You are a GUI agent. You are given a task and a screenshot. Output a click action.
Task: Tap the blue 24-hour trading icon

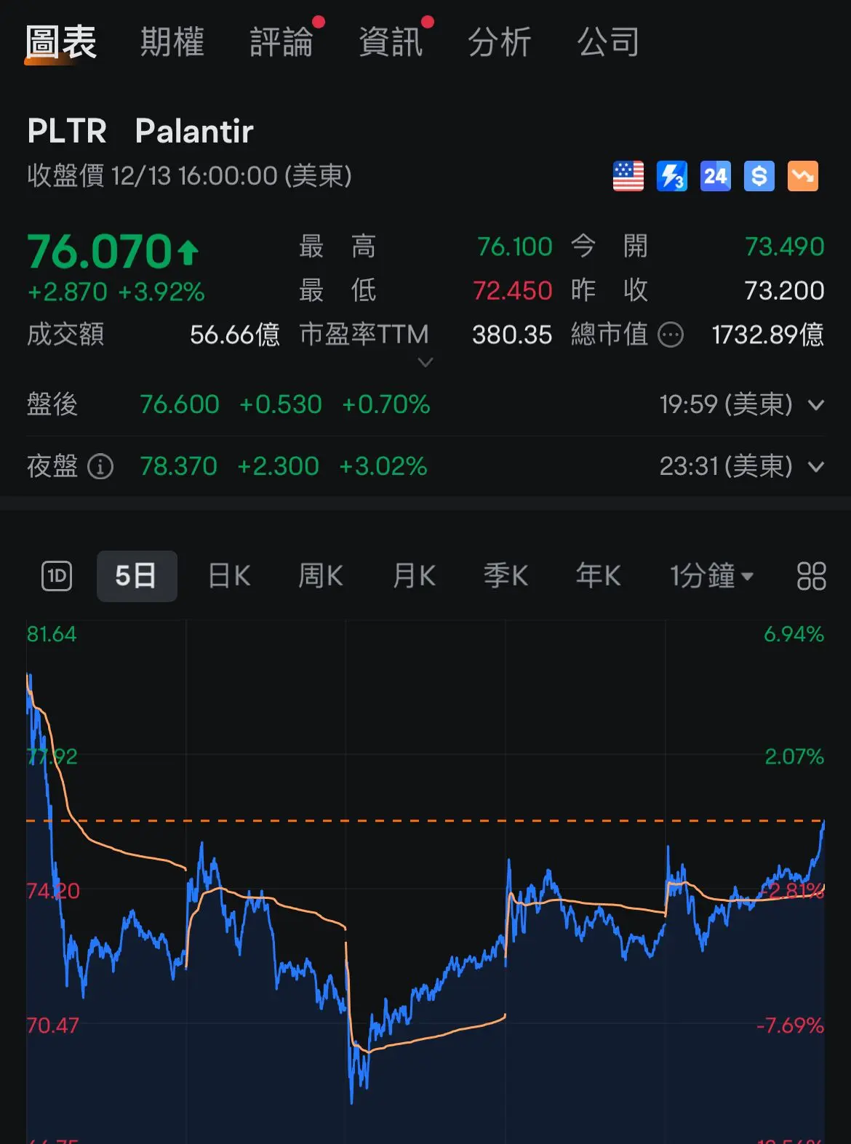[x=716, y=176]
